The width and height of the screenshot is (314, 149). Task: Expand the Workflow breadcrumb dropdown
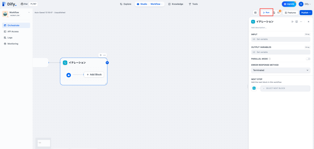(156, 4)
